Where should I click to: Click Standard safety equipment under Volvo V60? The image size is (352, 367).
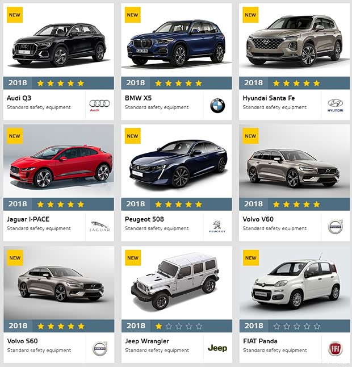275,228
